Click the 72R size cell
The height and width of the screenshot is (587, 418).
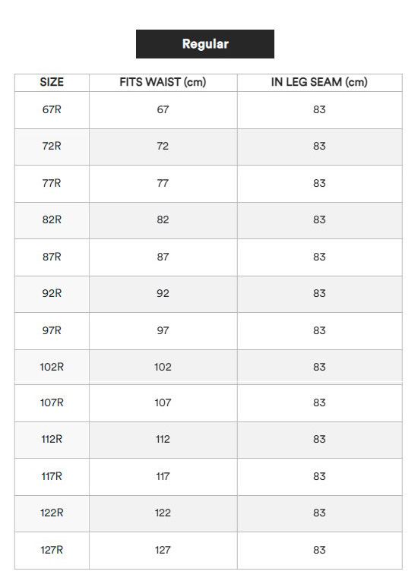tap(52, 147)
